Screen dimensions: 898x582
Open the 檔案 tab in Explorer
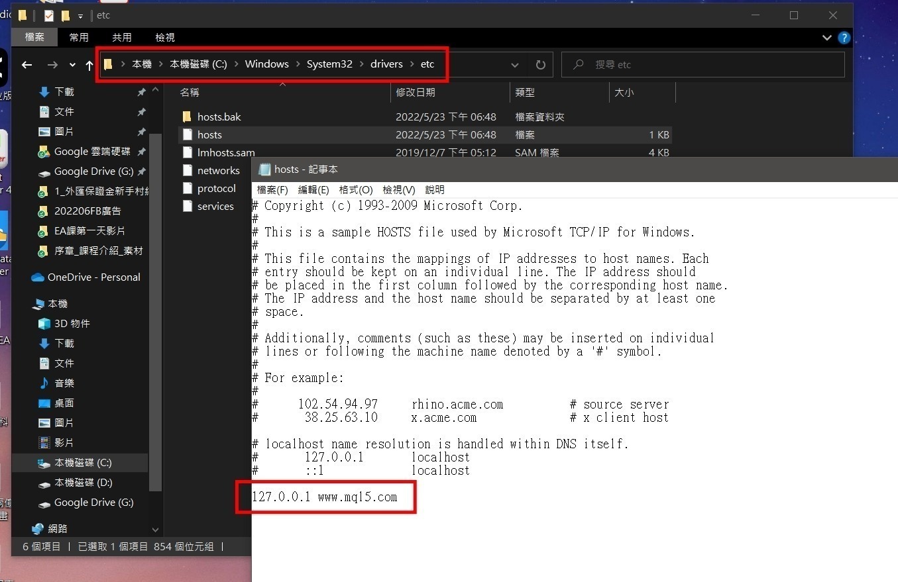(x=34, y=37)
